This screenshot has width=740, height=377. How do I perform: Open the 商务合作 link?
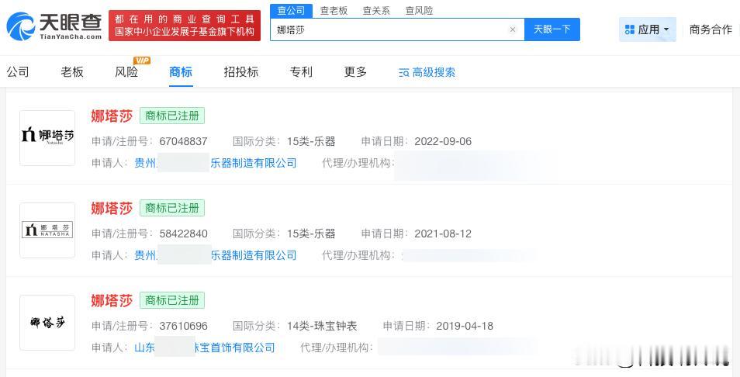tap(711, 29)
